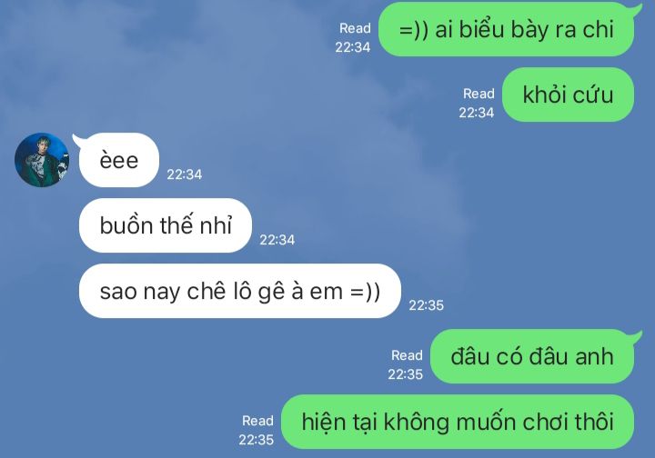Click the 22:34 time beside 'ai biểu bày ra chi'
655x458 pixels.
353,47
